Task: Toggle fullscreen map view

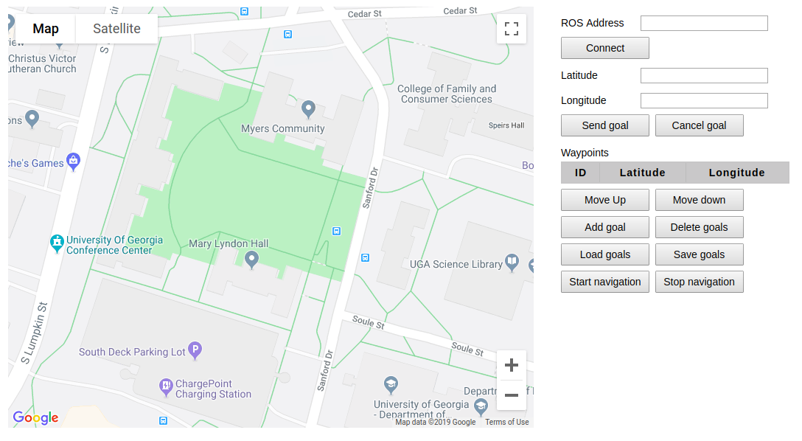Action: coord(512,29)
